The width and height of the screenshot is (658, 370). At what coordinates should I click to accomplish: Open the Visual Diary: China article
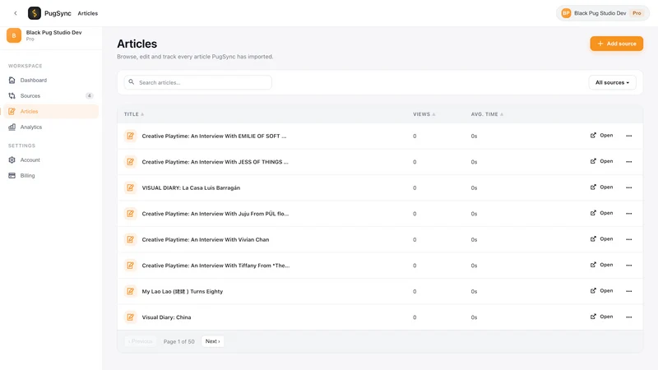pyautogui.click(x=602, y=317)
